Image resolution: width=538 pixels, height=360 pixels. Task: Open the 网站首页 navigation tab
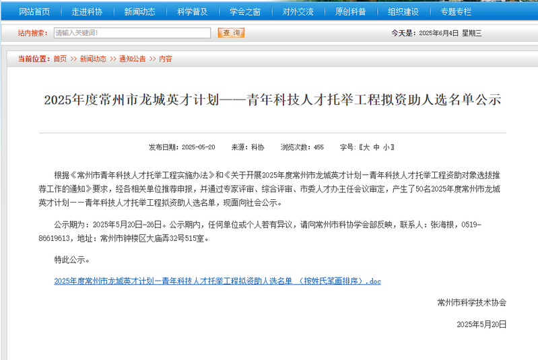click(x=34, y=11)
